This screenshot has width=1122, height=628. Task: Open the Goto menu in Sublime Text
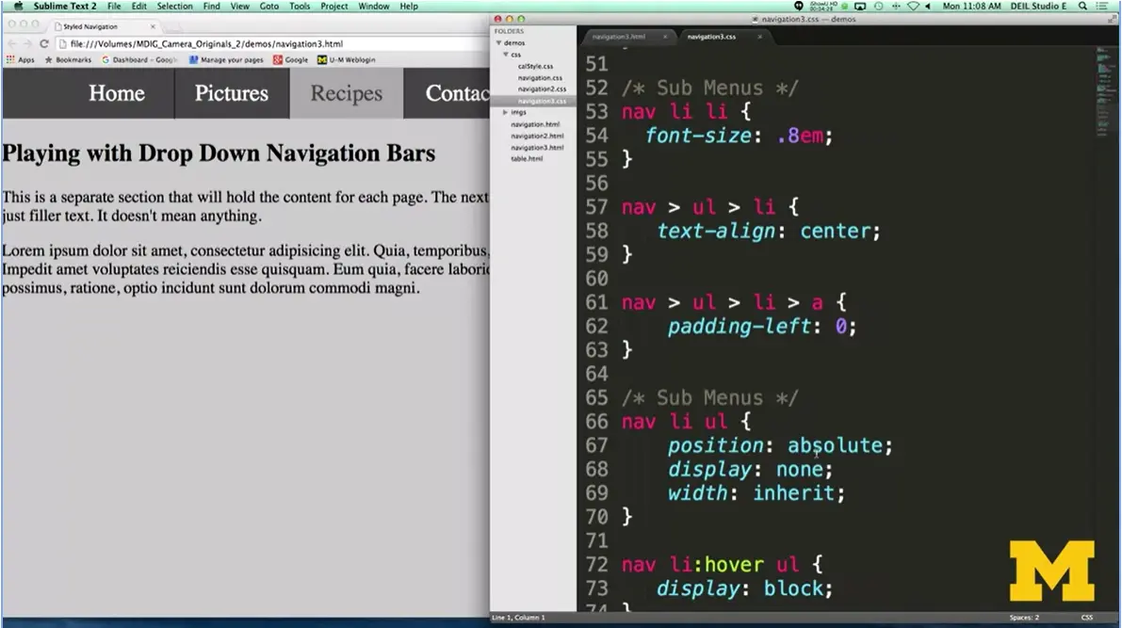269,6
